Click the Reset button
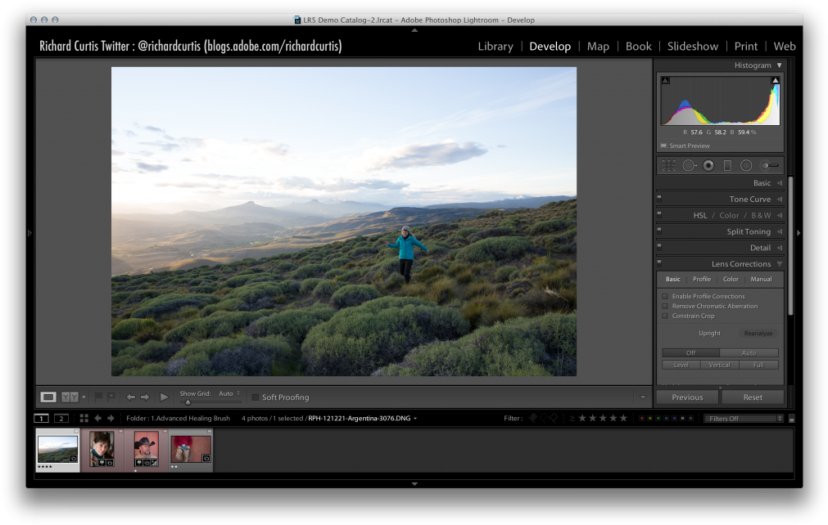 (752, 397)
